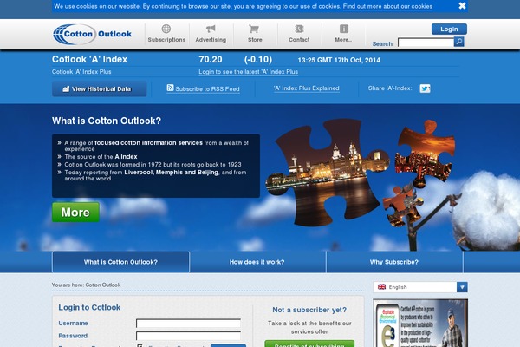
Task: Click the Liverpool skyline puzzle piece
Action: (327, 173)
